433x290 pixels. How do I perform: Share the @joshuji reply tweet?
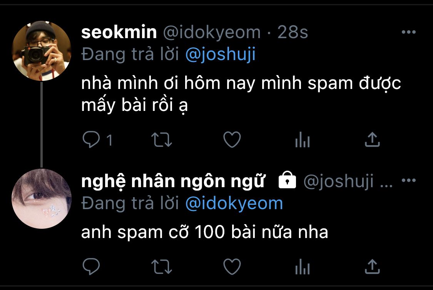pyautogui.click(x=372, y=266)
